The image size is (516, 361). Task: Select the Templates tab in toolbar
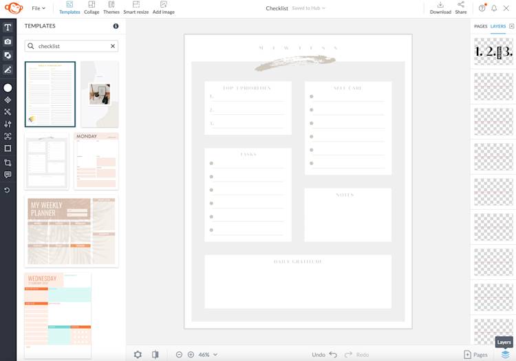tap(69, 8)
